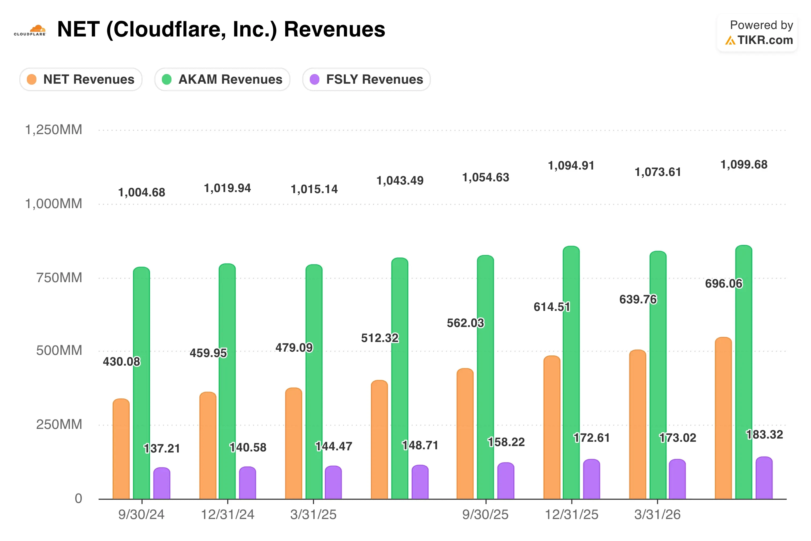
Task: Click the 1,000MM y-axis label
Action: tap(54, 204)
